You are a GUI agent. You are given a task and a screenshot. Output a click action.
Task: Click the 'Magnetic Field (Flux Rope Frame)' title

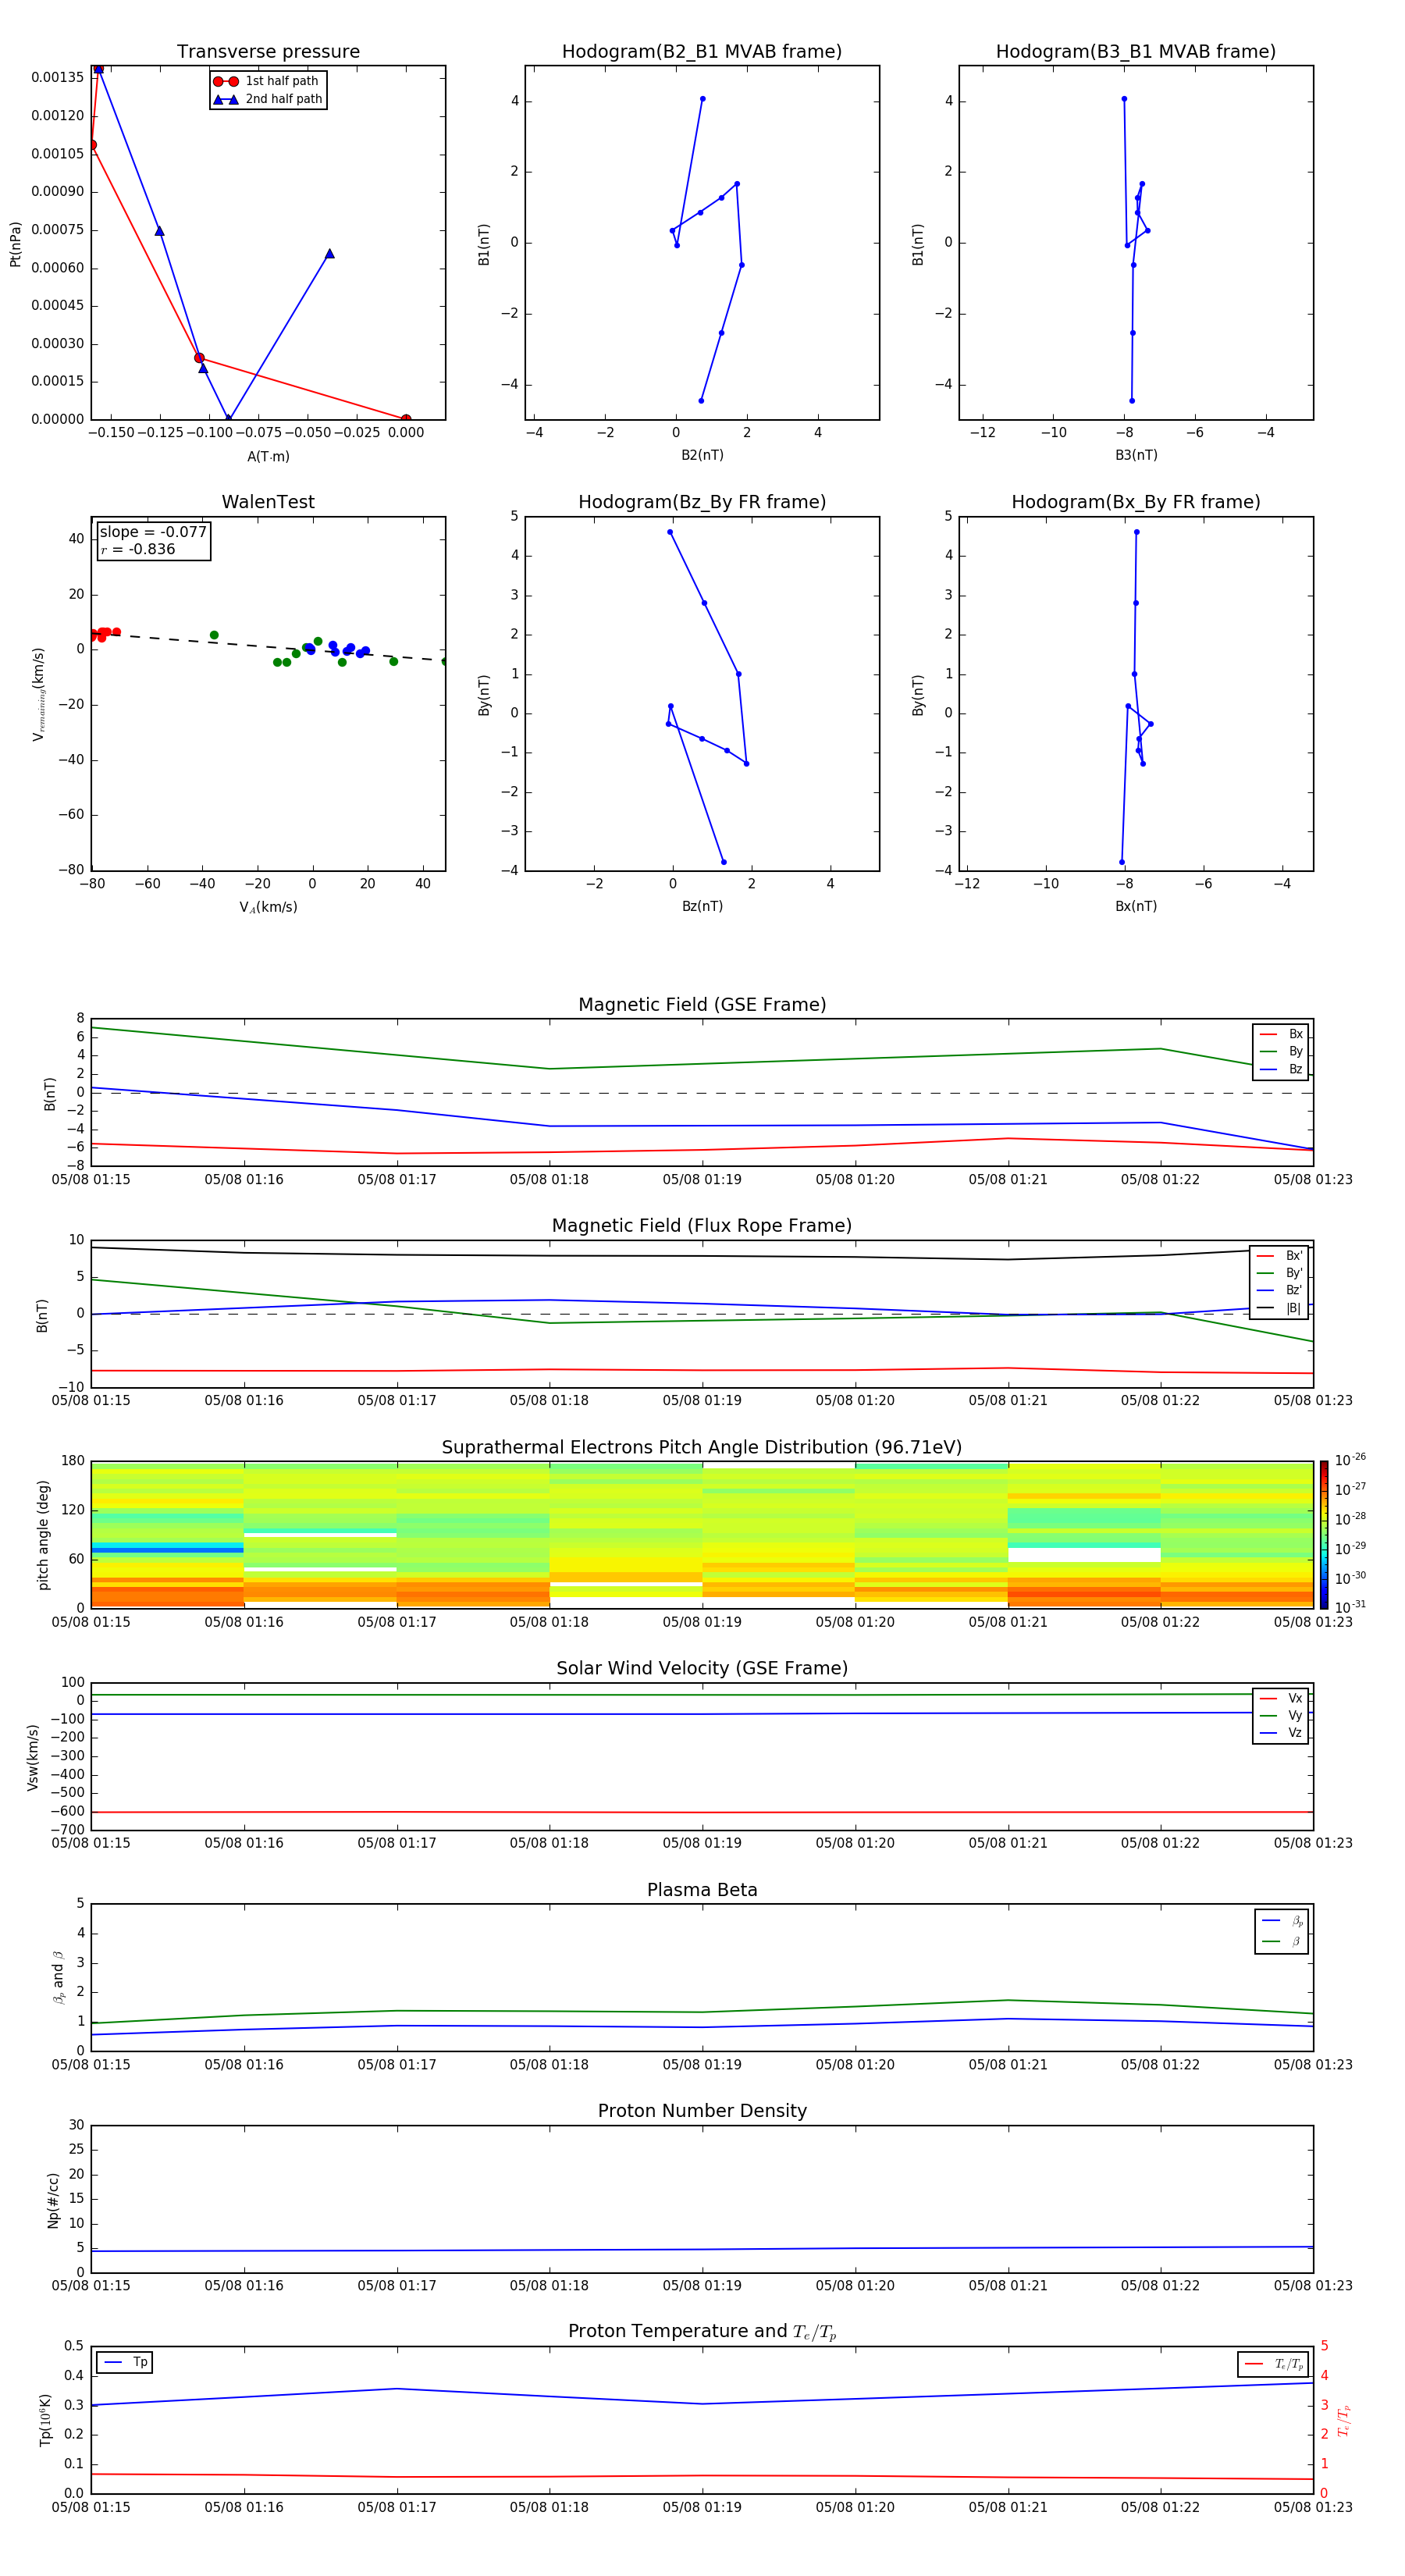pyautogui.click(x=702, y=1226)
